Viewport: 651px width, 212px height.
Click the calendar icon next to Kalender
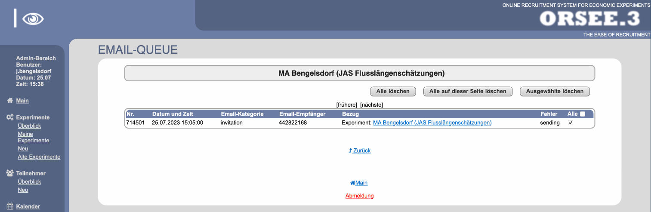pyautogui.click(x=9, y=206)
